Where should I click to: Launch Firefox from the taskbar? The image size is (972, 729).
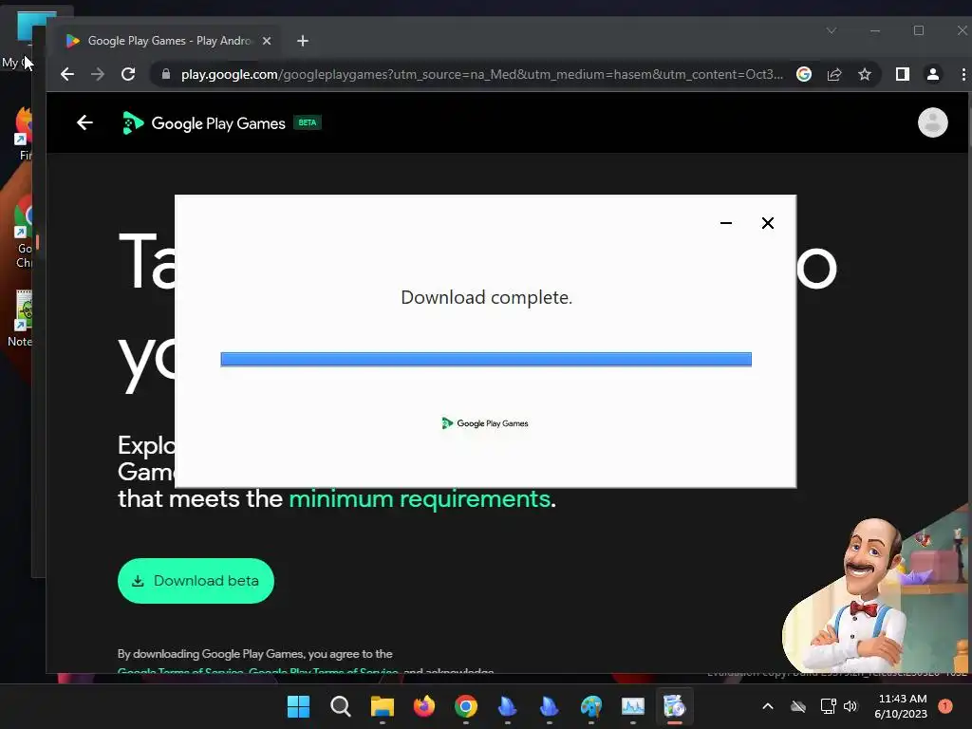tap(424, 706)
